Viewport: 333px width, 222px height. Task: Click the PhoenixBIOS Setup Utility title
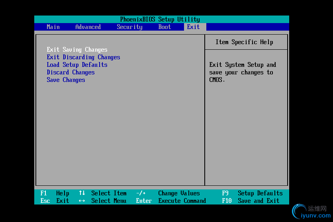(160, 19)
